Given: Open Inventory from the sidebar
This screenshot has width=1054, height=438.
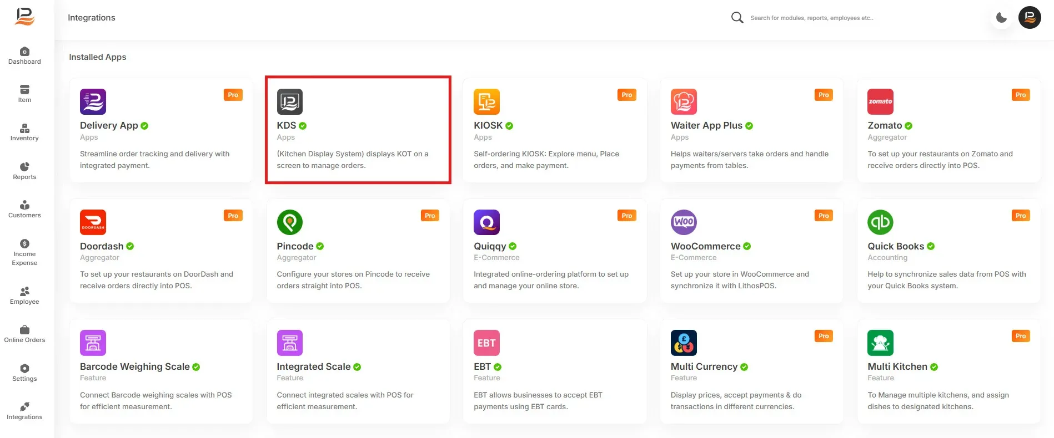Looking at the screenshot, I should pyautogui.click(x=24, y=133).
